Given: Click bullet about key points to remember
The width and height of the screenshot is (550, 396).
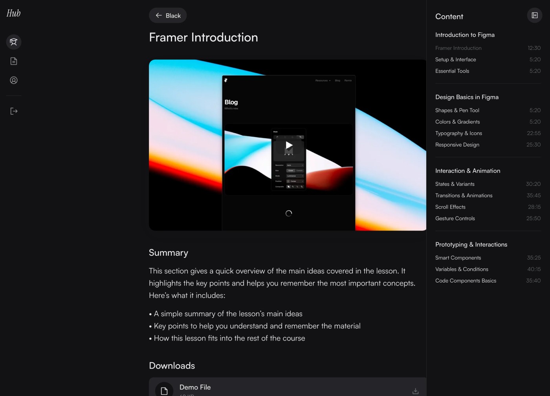Looking at the screenshot, I should pyautogui.click(x=255, y=326).
